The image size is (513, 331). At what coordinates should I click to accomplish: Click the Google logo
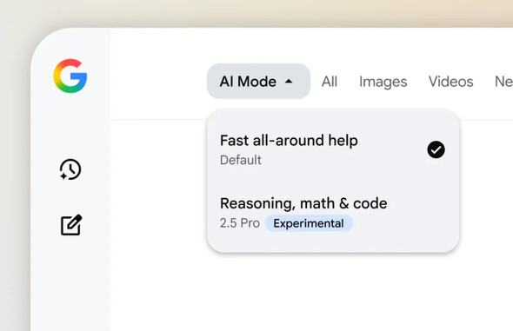coord(70,76)
